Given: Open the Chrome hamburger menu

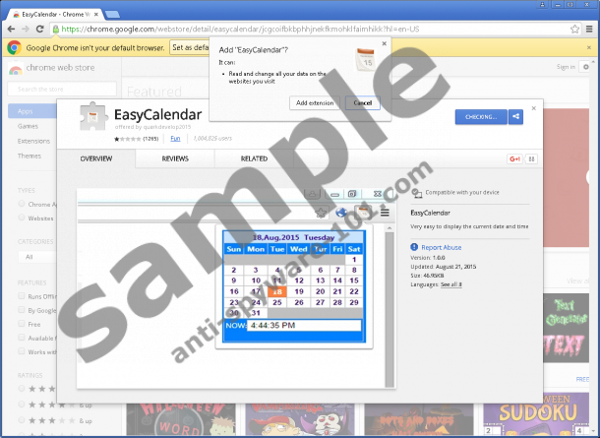Looking at the screenshot, I should 588,30.
